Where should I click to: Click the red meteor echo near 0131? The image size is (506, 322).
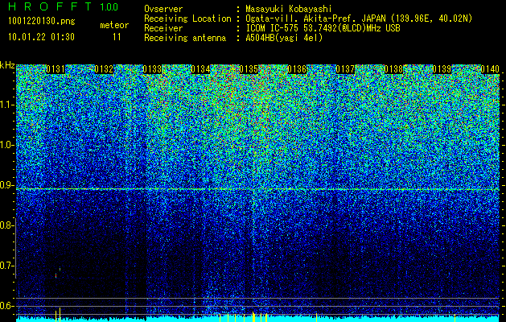56,275
